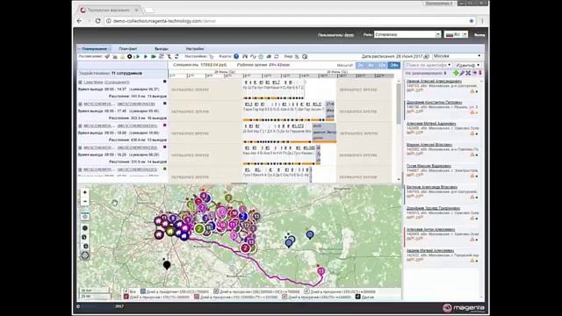The image size is (562, 316).
Task: Switch to the План-факт tab
Action: click(128, 49)
